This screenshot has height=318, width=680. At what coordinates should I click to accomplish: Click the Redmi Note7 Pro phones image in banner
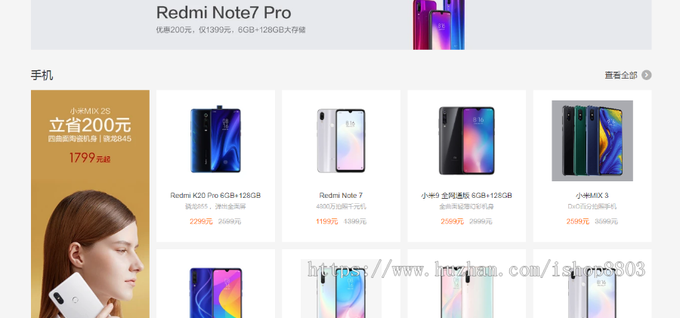click(x=438, y=25)
